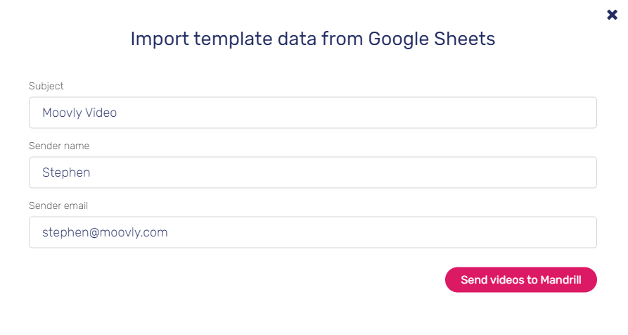Close the Import template data dialog
This screenshot has height=335, width=628.
[612, 15]
